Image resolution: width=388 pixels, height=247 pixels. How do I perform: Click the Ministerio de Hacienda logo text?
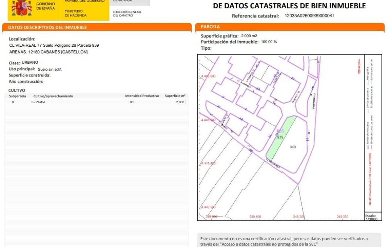tap(75, 13)
